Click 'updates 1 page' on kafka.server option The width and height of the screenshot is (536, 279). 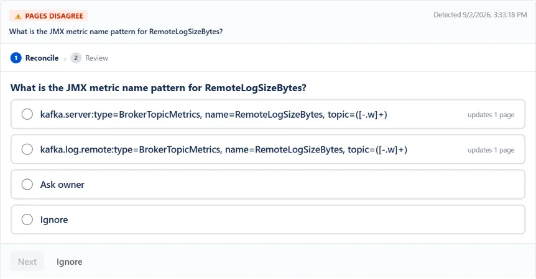pos(491,115)
